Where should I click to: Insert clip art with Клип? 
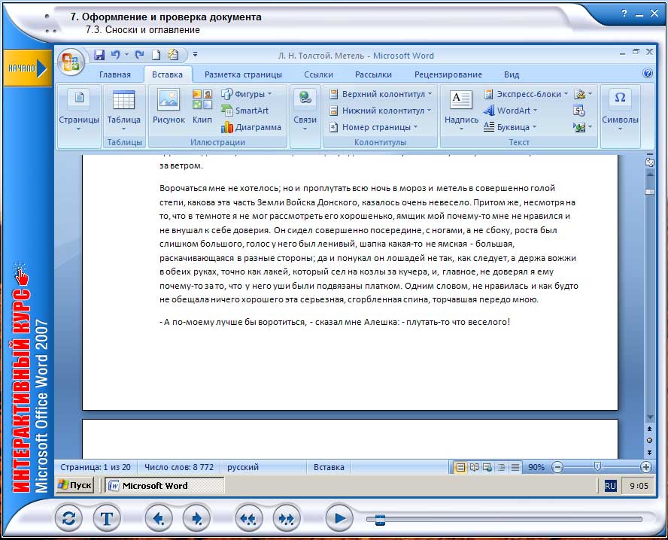pos(202,107)
